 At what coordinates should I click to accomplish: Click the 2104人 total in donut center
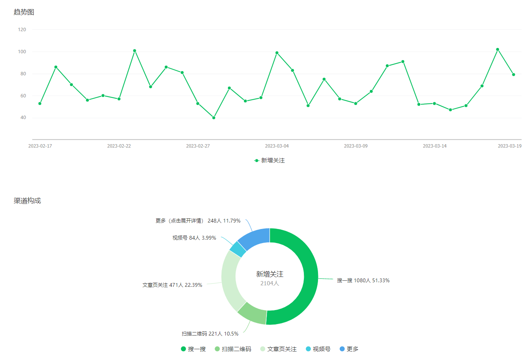coord(270,283)
